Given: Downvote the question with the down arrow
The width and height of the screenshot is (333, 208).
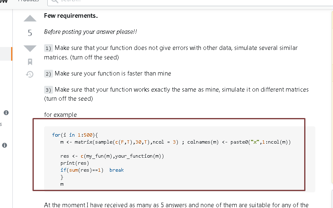Looking at the screenshot, I should click(x=30, y=49).
